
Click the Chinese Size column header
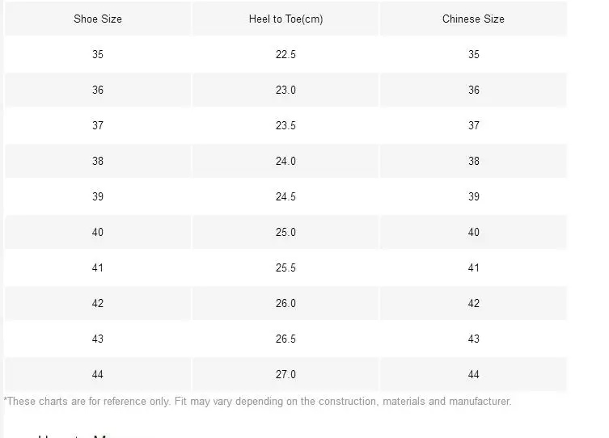click(x=473, y=19)
